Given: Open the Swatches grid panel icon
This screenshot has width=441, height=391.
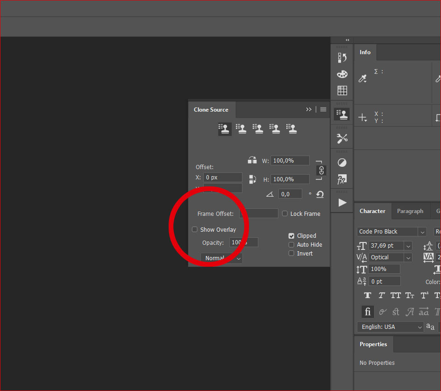Looking at the screenshot, I should [x=342, y=91].
